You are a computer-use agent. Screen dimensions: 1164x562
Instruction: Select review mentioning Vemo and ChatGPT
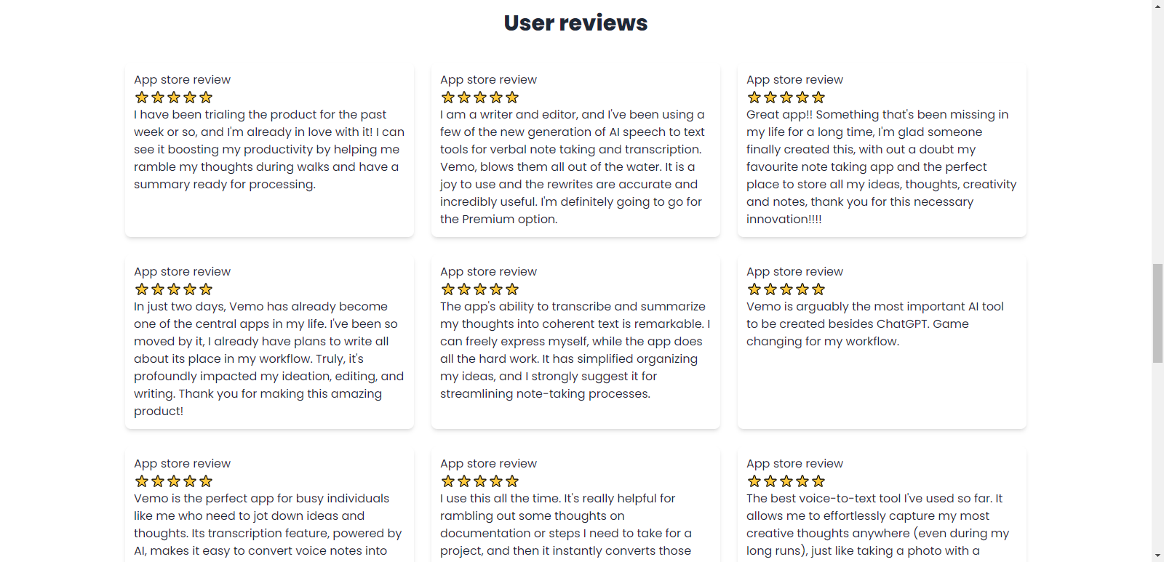[882, 342]
